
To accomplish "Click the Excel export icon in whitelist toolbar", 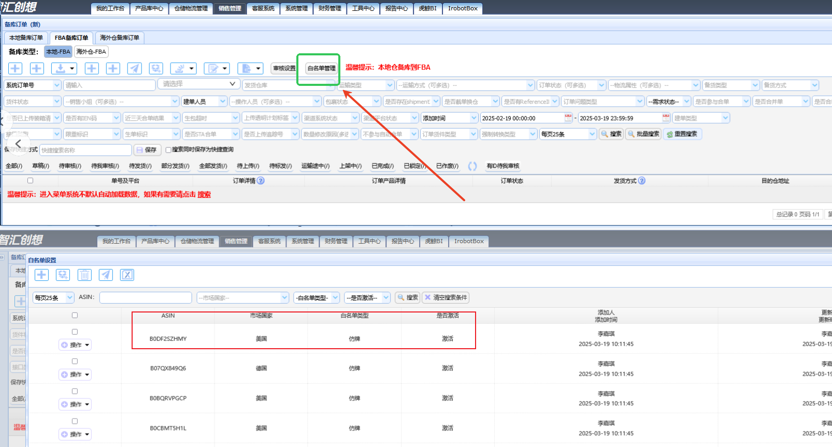I will 127,275.
